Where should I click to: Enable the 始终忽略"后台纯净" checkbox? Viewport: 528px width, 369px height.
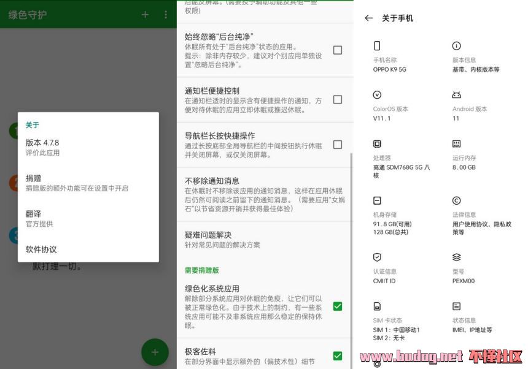click(337, 50)
